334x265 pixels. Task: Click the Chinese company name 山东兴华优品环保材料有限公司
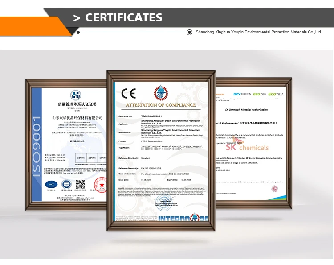point(77,118)
